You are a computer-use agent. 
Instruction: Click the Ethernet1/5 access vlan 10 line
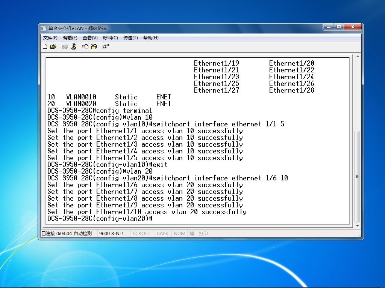[145, 158]
